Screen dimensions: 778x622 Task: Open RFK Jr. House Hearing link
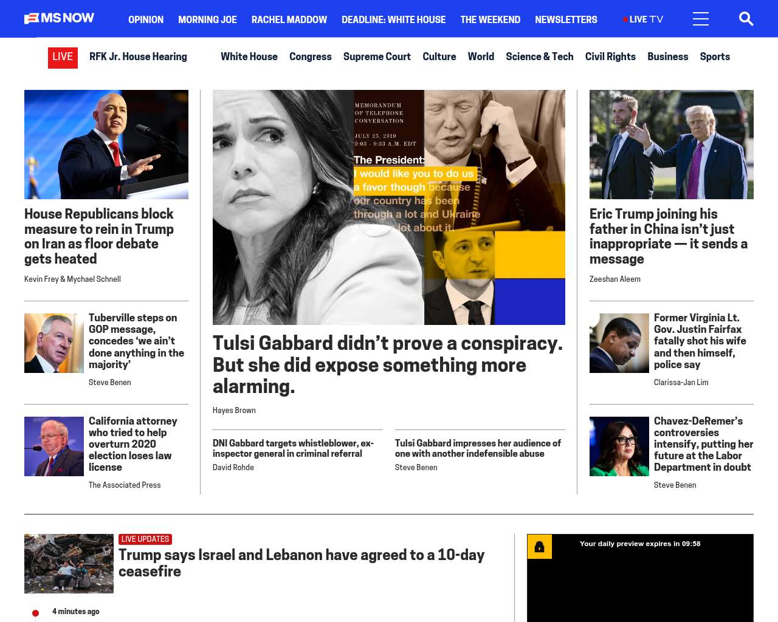click(x=138, y=56)
